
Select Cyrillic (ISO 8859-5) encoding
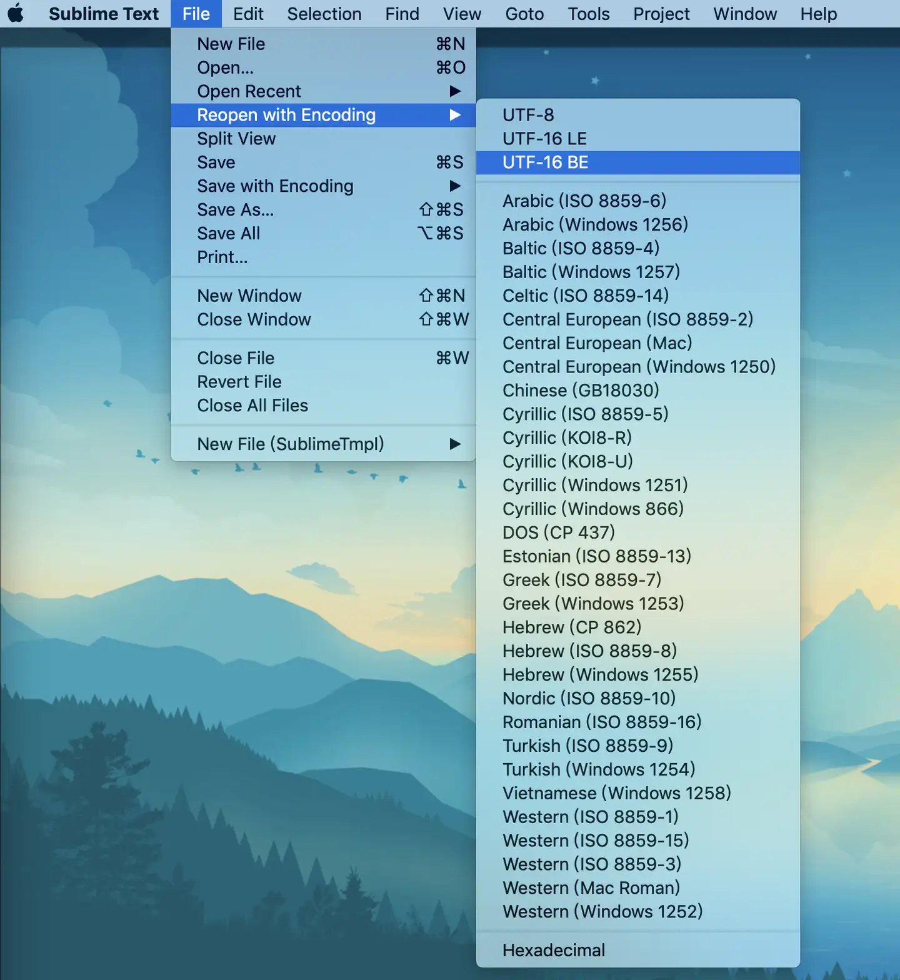pos(638,414)
